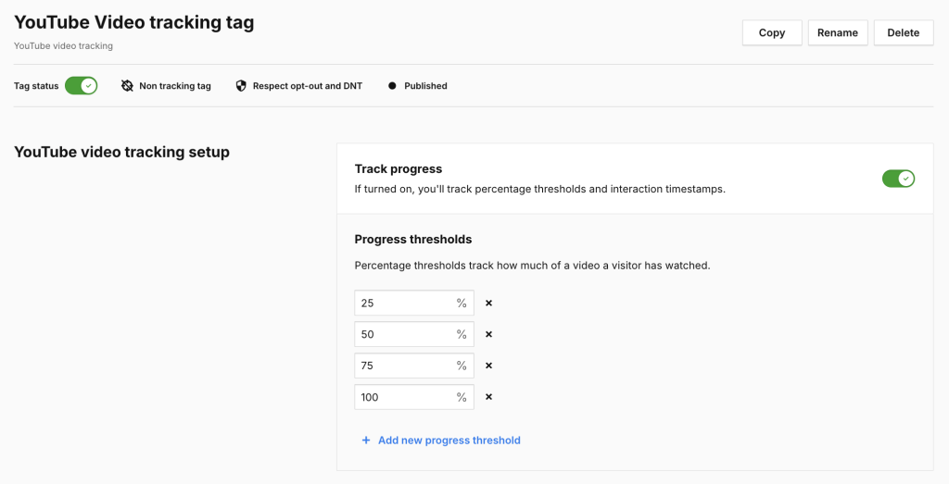
Task: Click the YouTube video tracking setup heading
Action: 121,153
